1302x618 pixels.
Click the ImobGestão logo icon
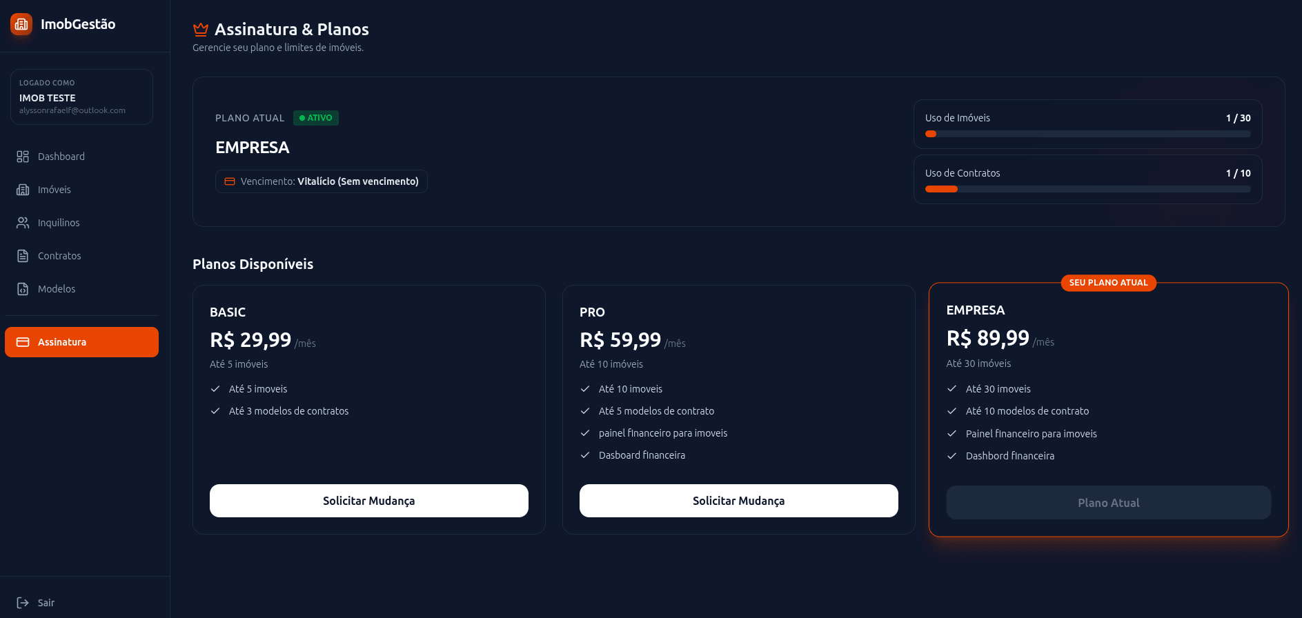[x=21, y=24]
